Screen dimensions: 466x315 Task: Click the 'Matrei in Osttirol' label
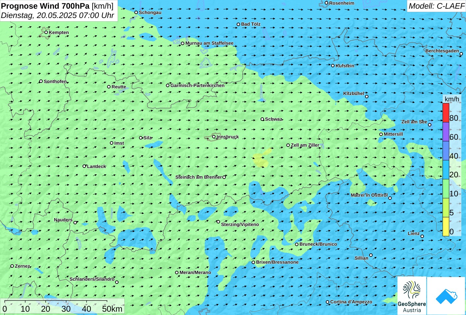369,195
